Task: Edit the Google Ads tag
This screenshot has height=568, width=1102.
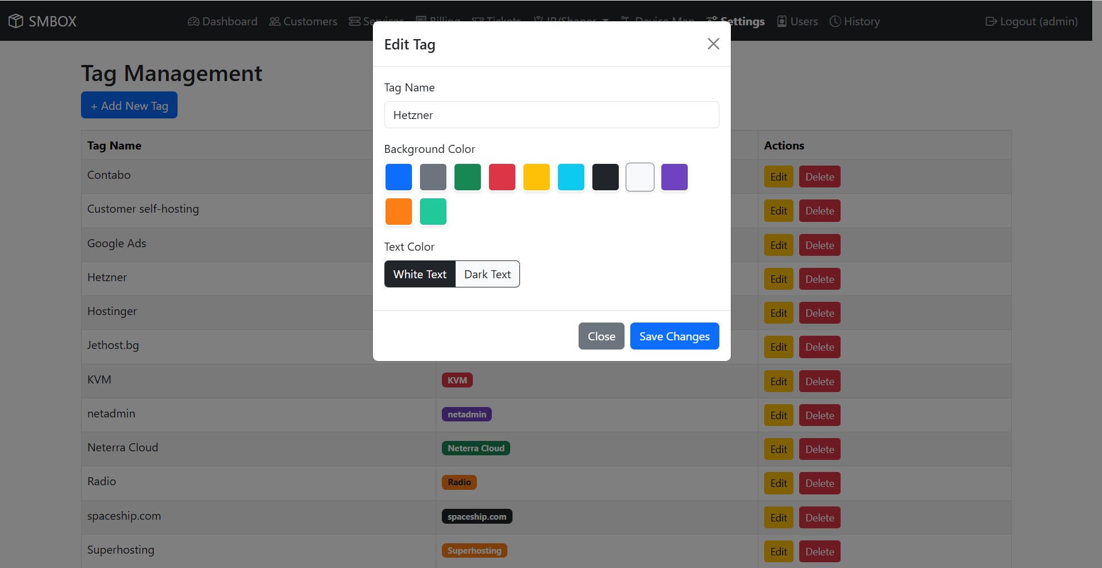Action: click(779, 245)
